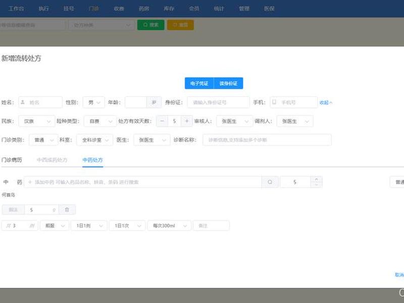Image resolution: width=404 pixels, height=303 pixels.
Task: Open the 管理 menu
Action: [x=244, y=9]
